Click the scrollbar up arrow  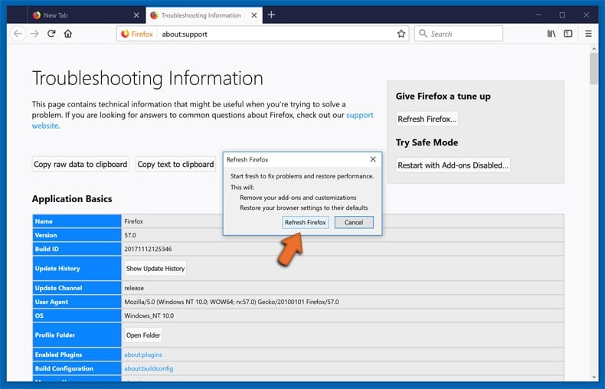click(594, 49)
